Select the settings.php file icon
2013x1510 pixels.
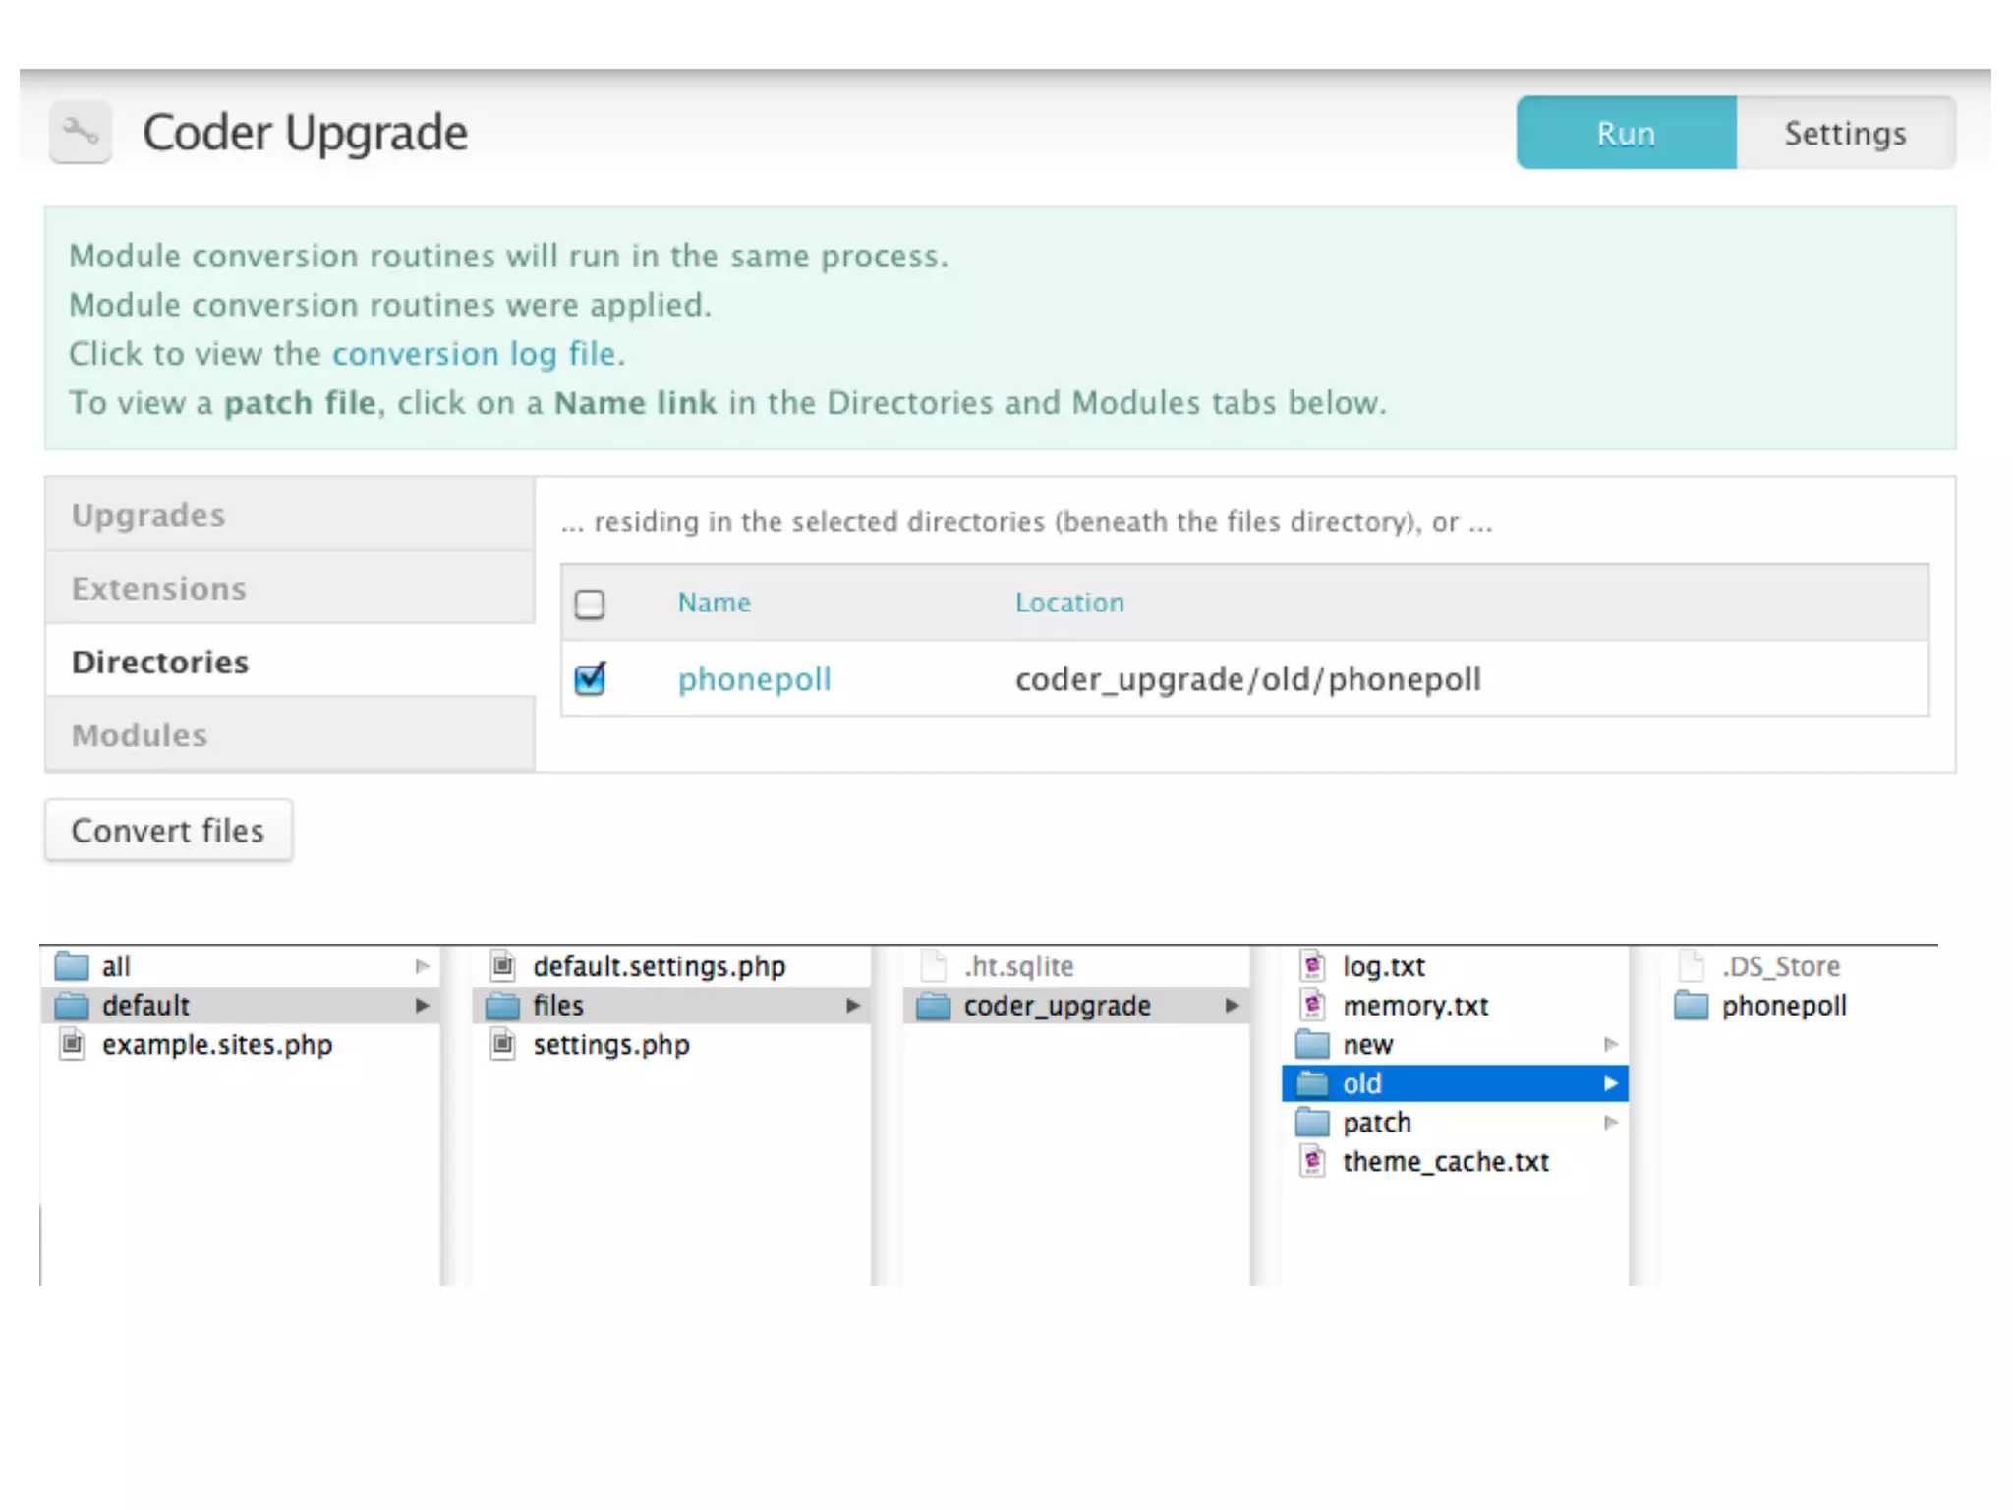(503, 1044)
